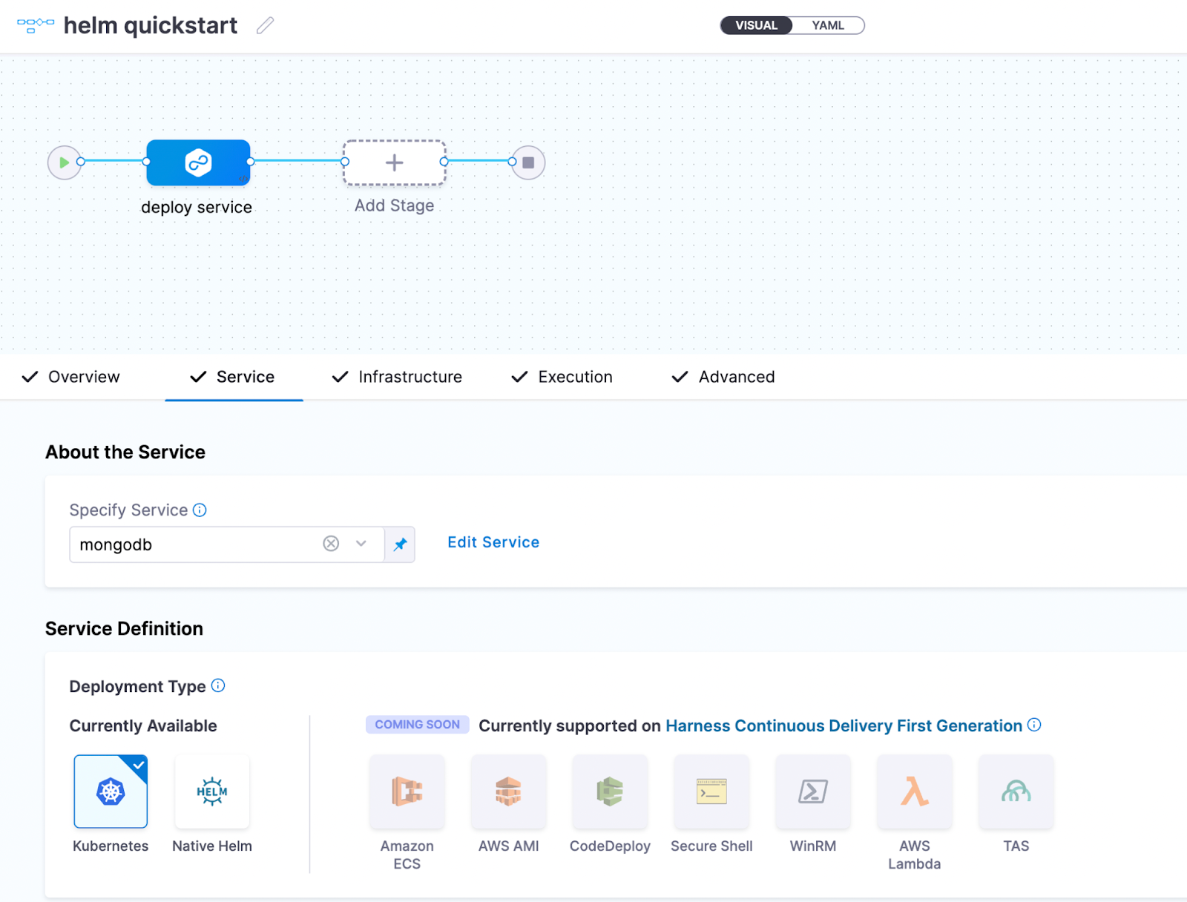Open the Deployment Type info icon
This screenshot has height=902, width=1187.
point(218,685)
